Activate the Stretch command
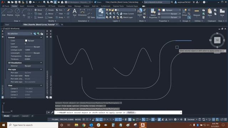The image size is (228, 128). point(39,17)
